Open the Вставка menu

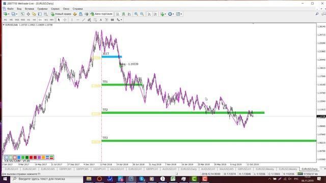30,9
